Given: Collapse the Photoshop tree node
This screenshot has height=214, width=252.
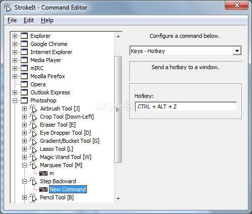Looking at the screenshot, I should click(15, 100).
